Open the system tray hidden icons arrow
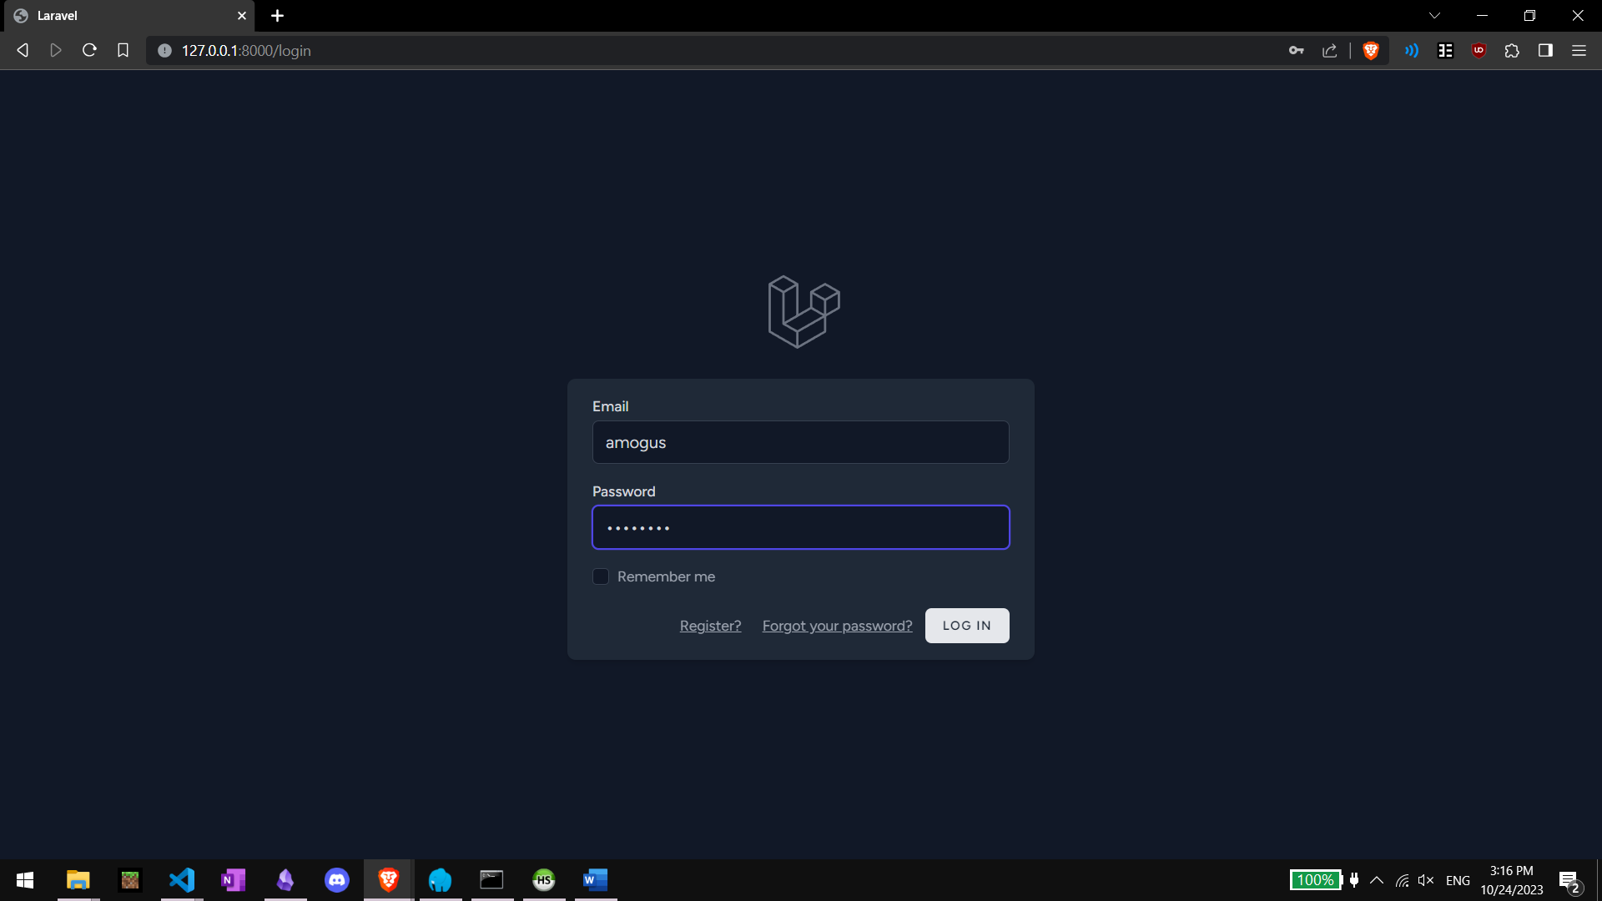 (x=1377, y=880)
